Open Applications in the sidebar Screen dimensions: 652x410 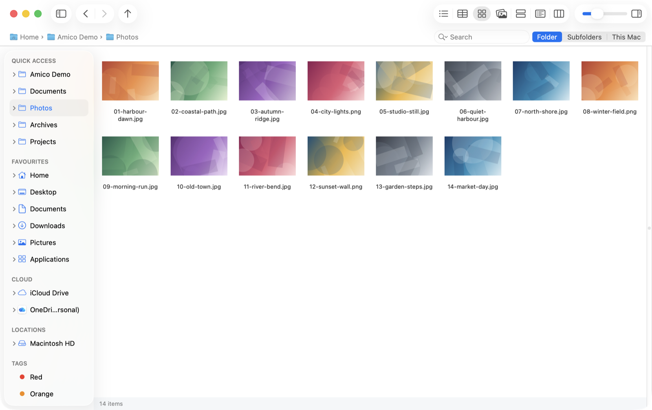pos(49,259)
